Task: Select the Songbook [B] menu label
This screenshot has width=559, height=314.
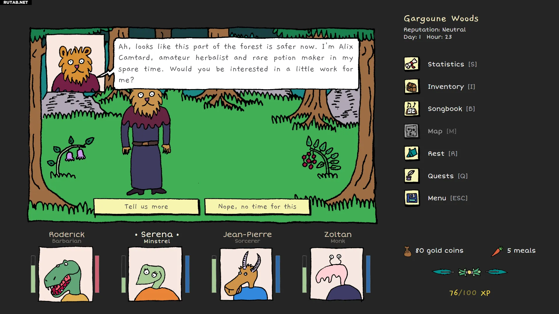Action: click(451, 109)
